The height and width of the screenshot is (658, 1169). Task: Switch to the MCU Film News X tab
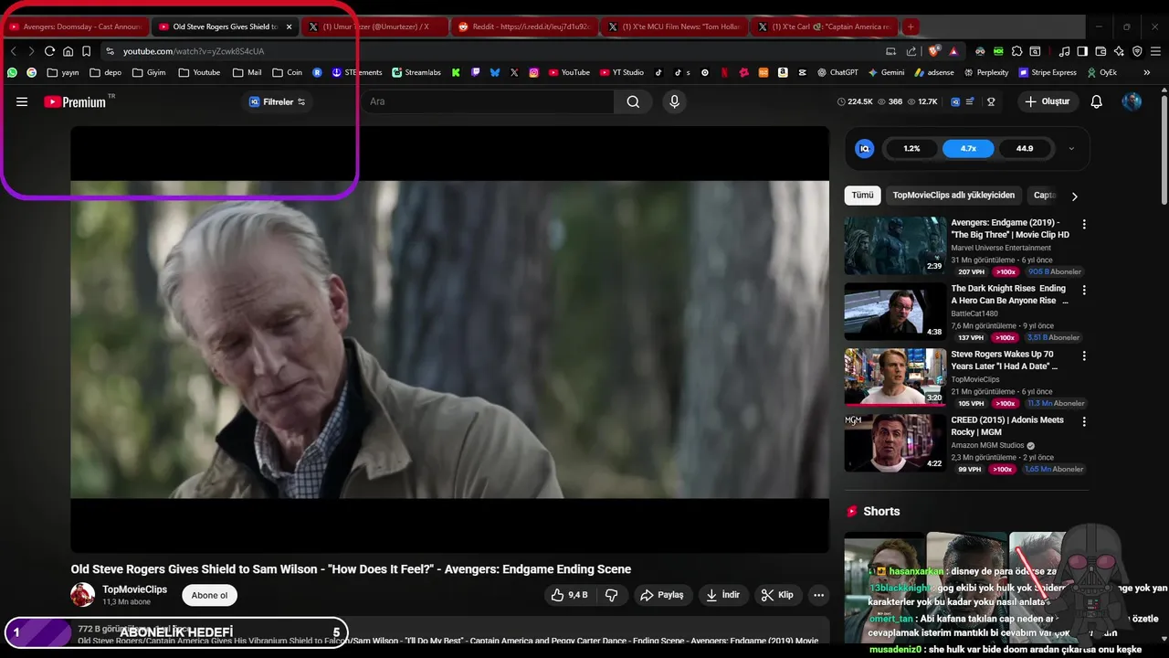tap(676, 27)
